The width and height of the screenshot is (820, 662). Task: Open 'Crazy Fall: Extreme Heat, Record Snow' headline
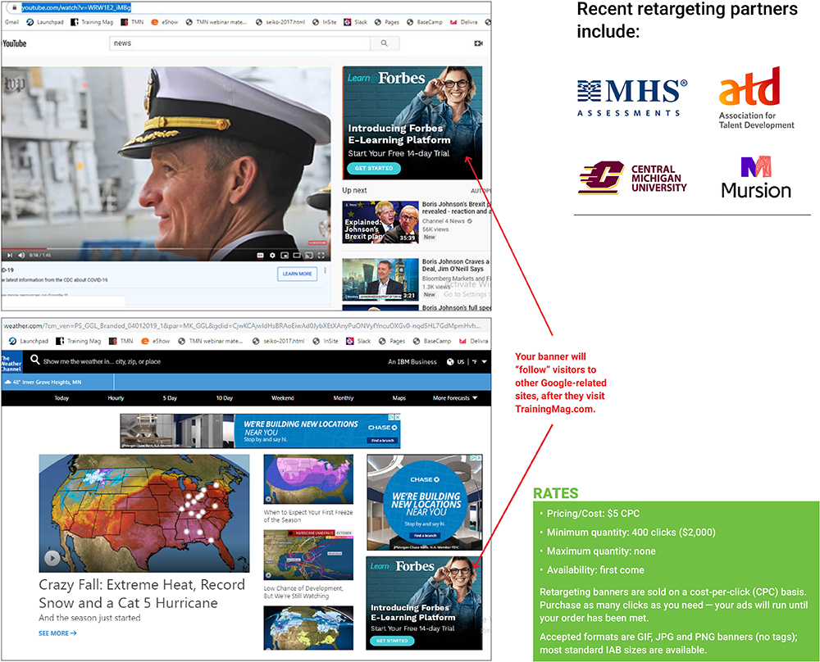point(142,593)
